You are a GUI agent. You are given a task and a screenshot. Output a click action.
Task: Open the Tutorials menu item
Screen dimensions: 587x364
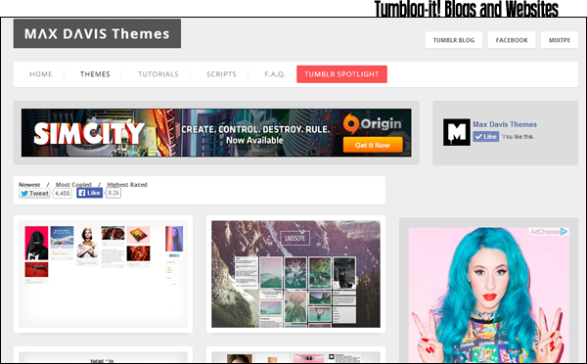tap(158, 74)
